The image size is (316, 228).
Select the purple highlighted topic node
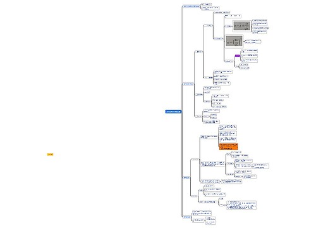[238, 56]
